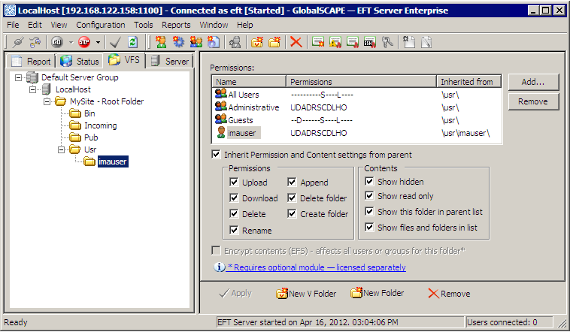Click the new blank document toolbar icon
The width and height of the screenshot is (570, 332).
point(409,43)
